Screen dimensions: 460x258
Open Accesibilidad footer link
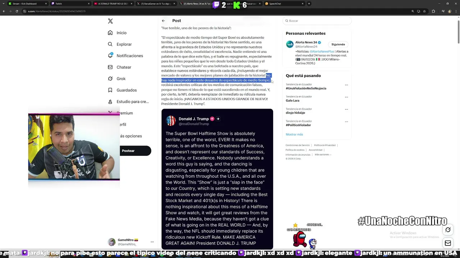tap(316, 150)
